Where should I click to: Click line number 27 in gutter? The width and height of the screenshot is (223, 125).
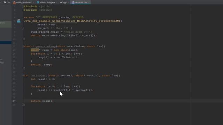tap(14, 101)
